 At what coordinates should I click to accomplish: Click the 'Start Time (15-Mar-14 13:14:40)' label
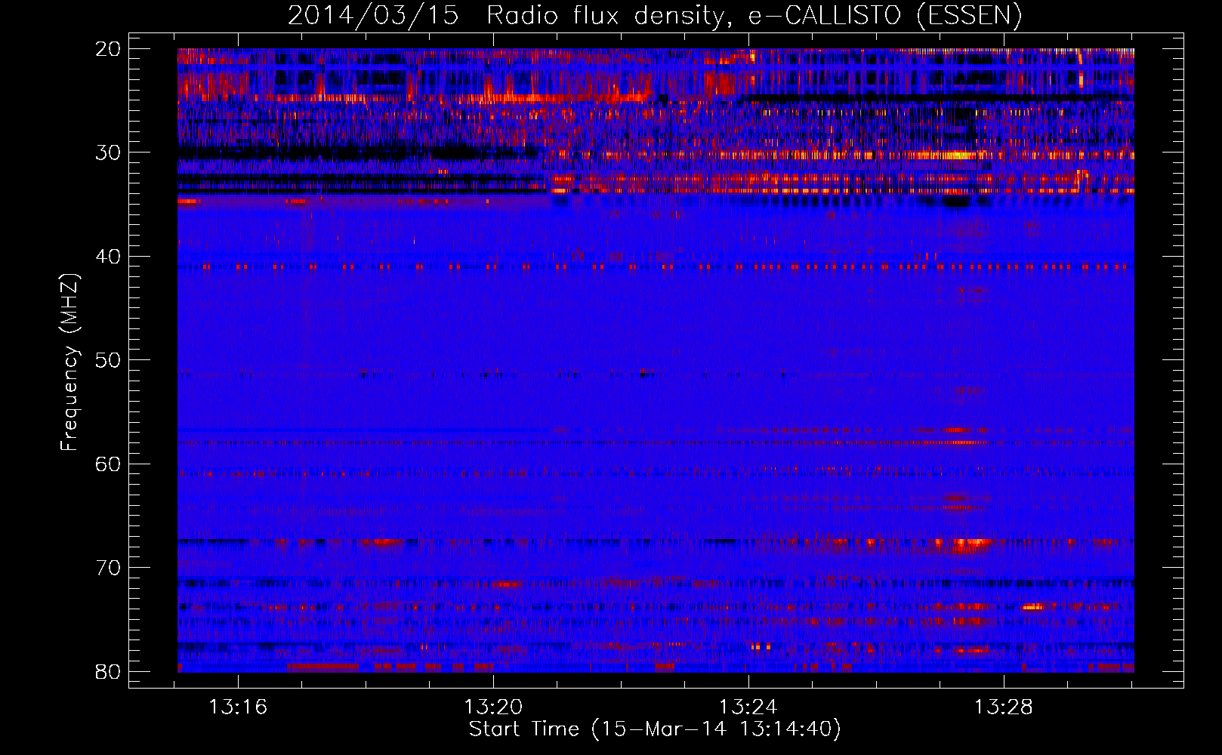[655, 729]
